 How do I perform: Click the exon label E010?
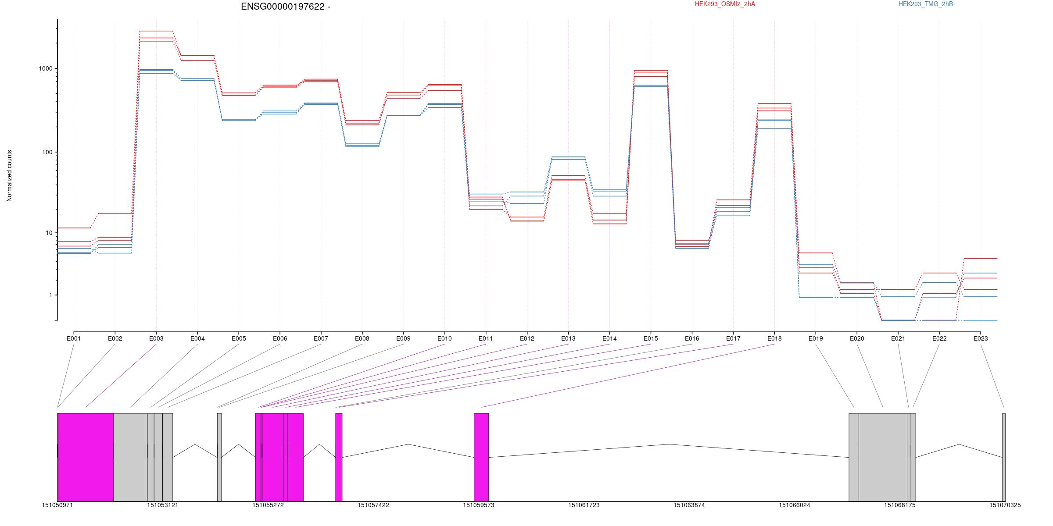click(444, 338)
